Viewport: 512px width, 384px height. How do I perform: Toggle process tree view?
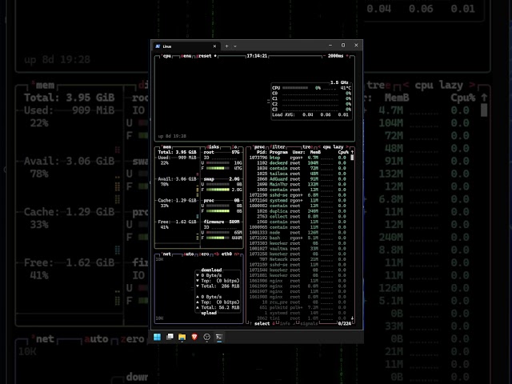307,147
